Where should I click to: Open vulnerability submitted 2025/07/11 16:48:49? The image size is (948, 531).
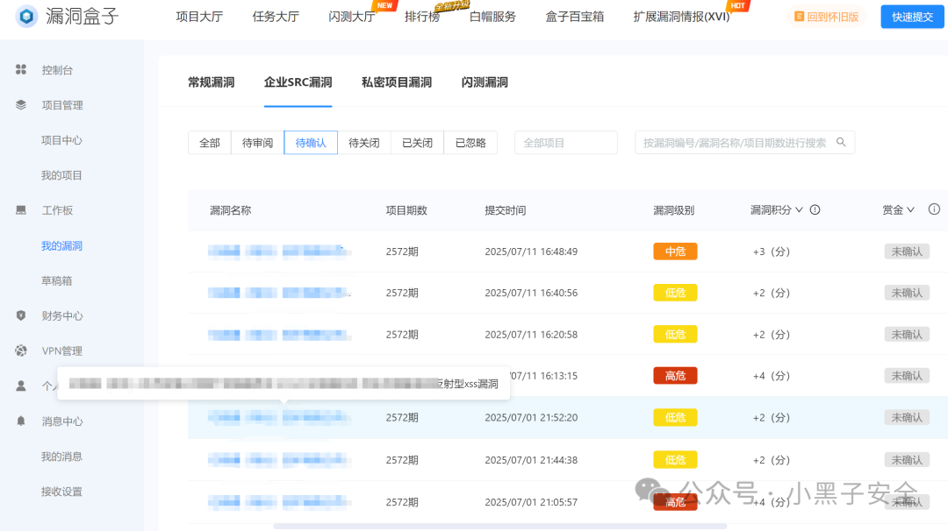coord(279,251)
